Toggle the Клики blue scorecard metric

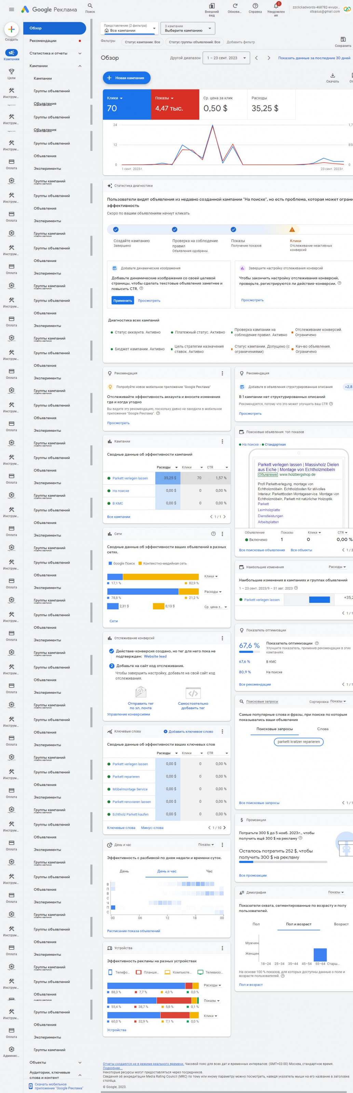[127, 105]
